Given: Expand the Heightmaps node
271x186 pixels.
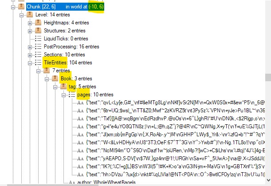Looking at the screenshot, I should click(30, 23).
